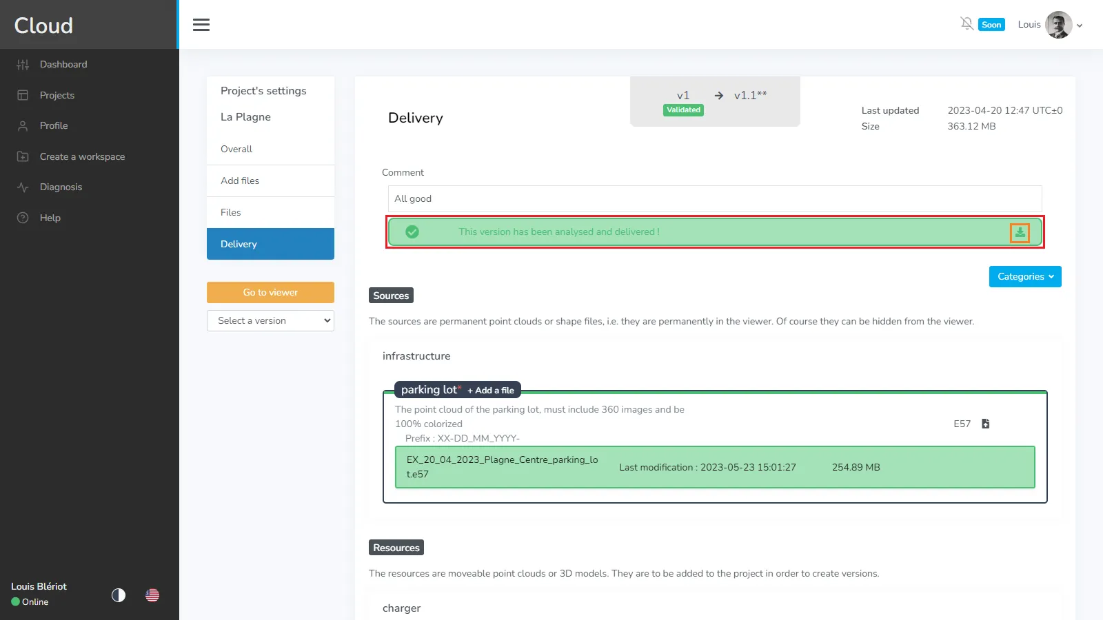Click the US flag language icon
Image resolution: width=1103 pixels, height=620 pixels.
tap(152, 595)
